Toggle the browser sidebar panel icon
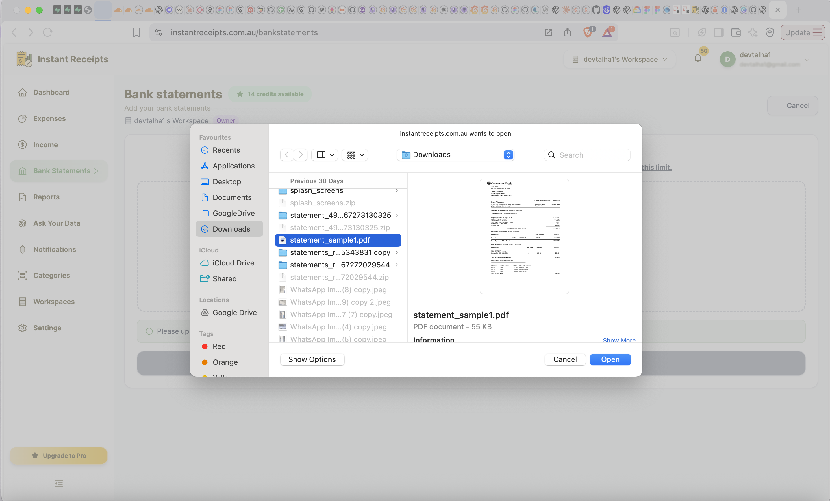Viewport: 830px width, 501px height. [x=718, y=32]
